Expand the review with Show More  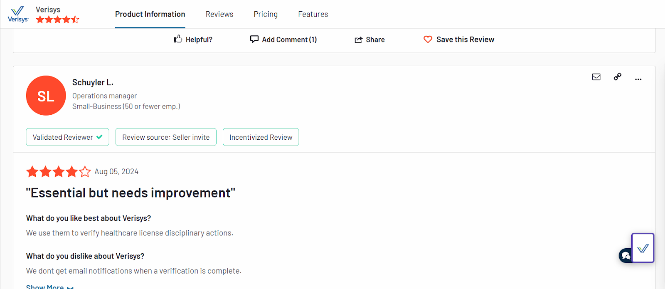[49, 287]
